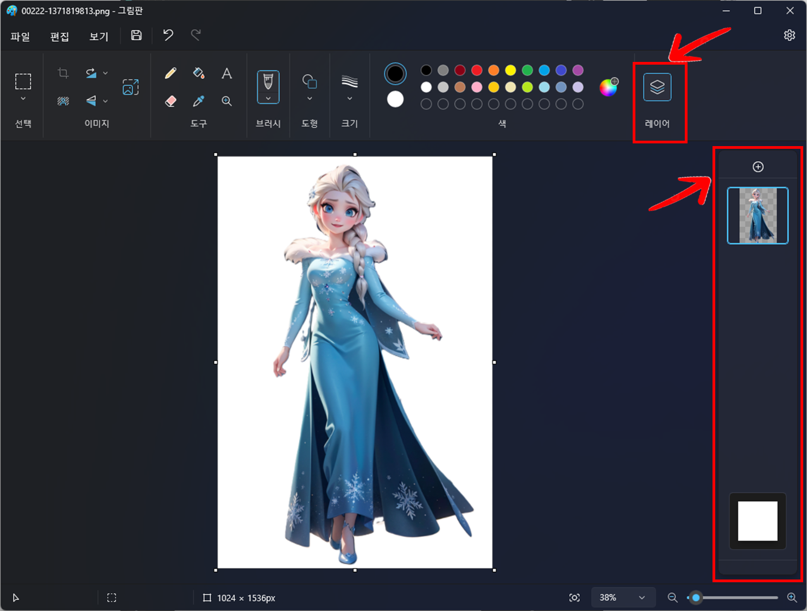Select the white background layer thumbnail
This screenshot has width=807, height=611.
(x=758, y=521)
